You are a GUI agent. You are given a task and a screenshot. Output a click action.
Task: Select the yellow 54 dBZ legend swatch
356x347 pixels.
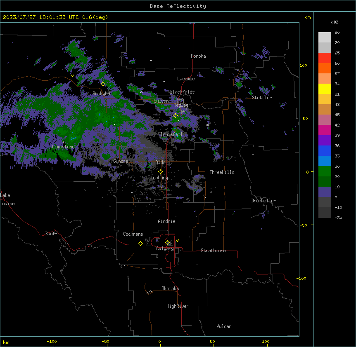325,89
